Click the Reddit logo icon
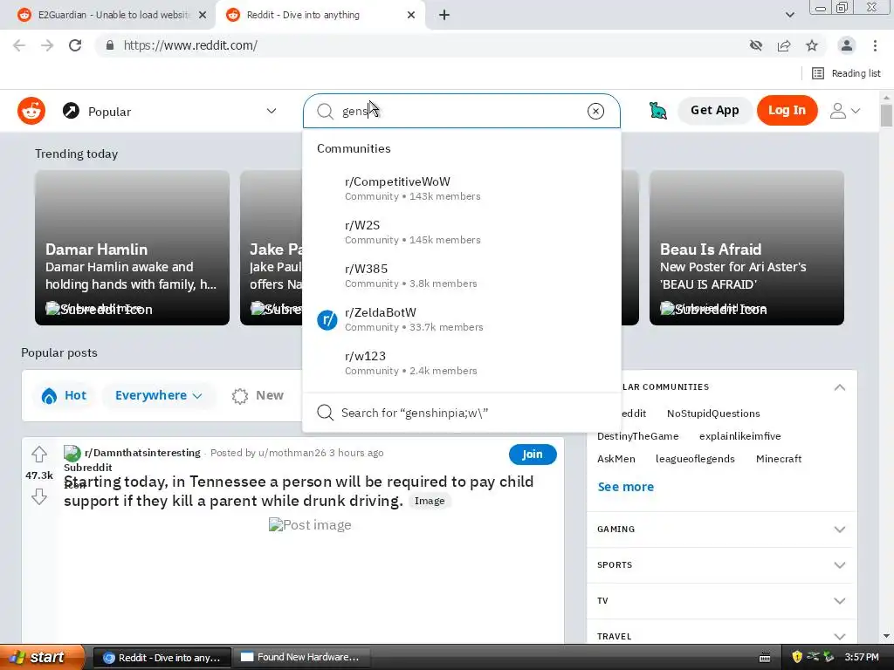This screenshot has height=670, width=894. coord(31,111)
